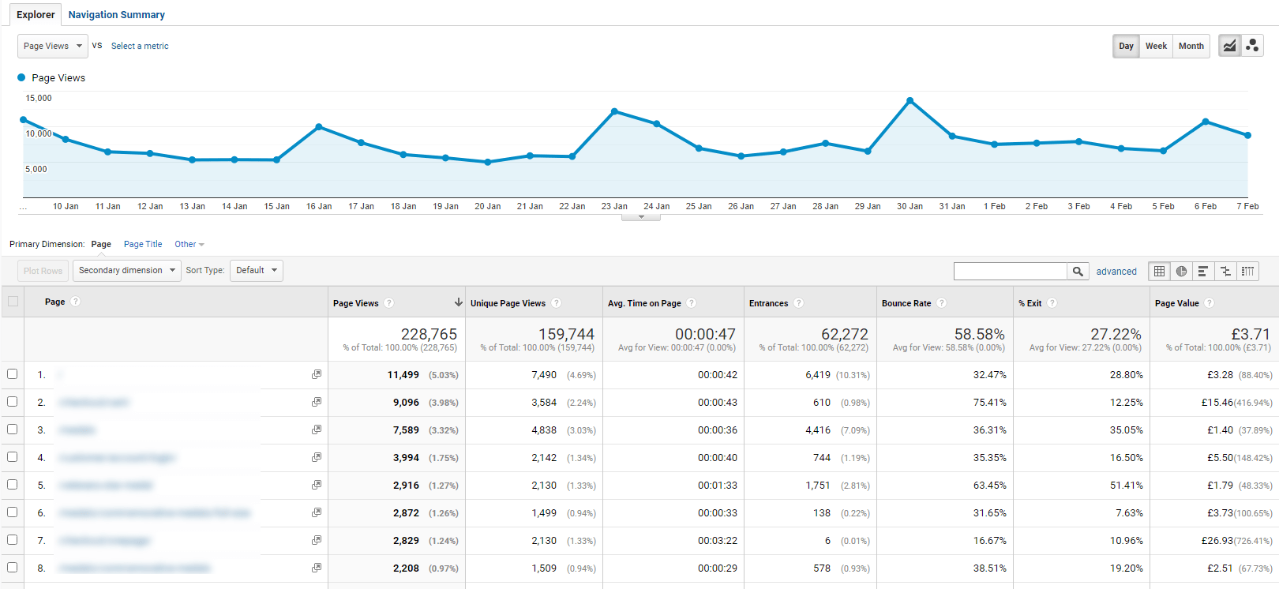Switch to Navigation Summary tab
Screen dimensions: 1279x589
pyautogui.click(x=116, y=14)
